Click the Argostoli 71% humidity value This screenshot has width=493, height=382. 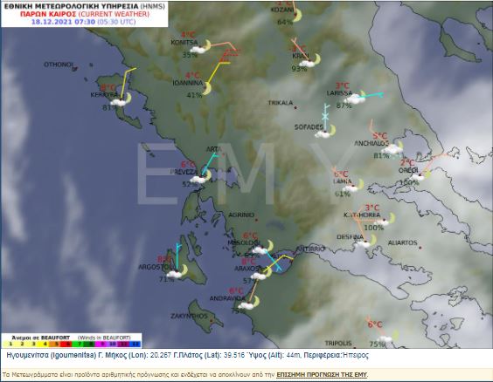167,279
